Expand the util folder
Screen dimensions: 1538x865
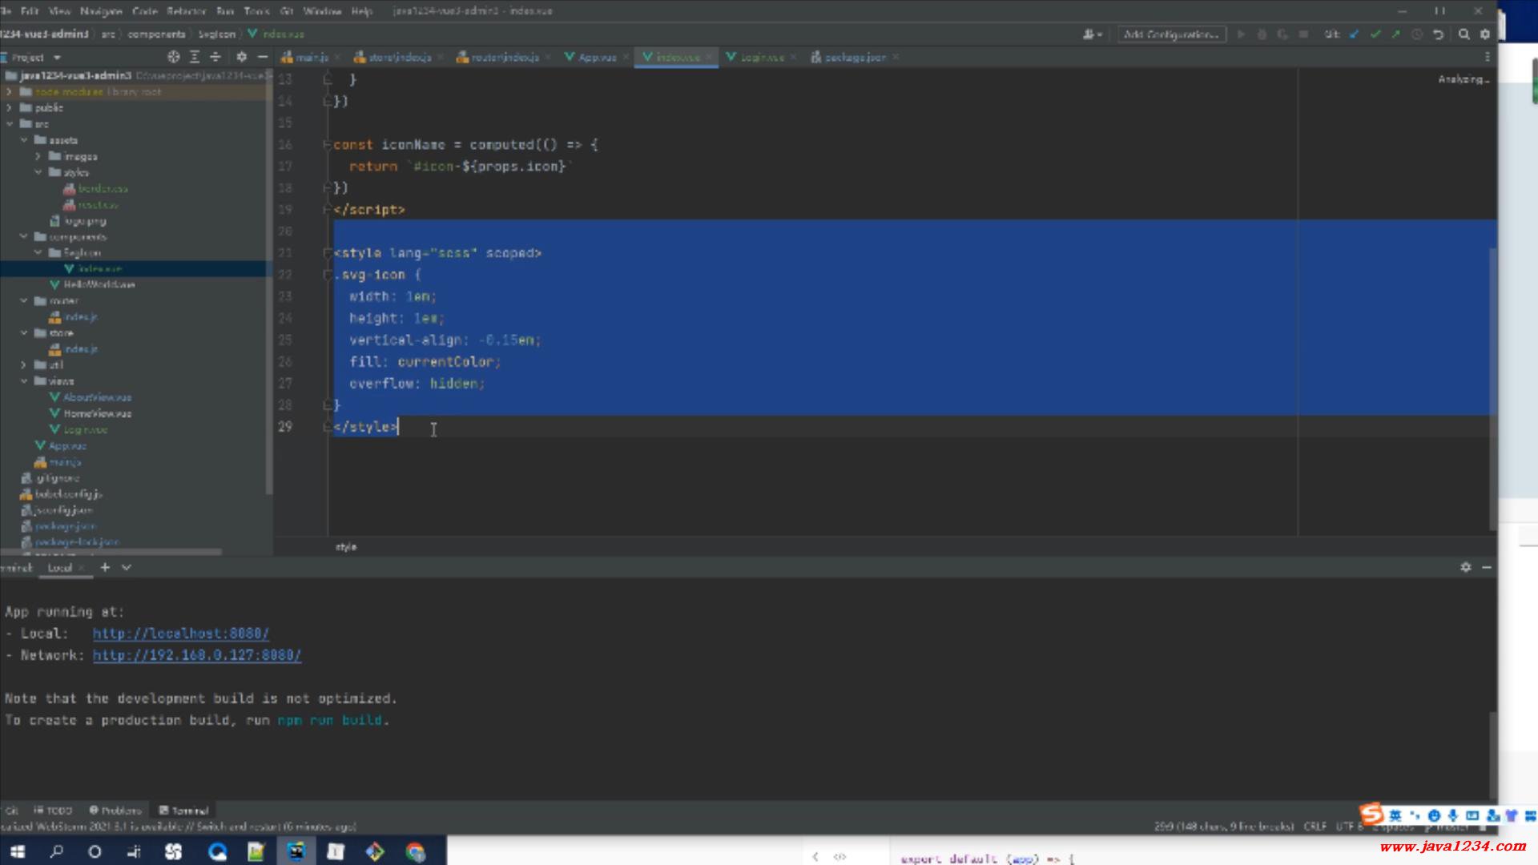click(x=24, y=364)
